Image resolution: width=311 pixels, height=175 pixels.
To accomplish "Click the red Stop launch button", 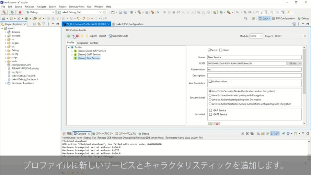I will (20, 12).
